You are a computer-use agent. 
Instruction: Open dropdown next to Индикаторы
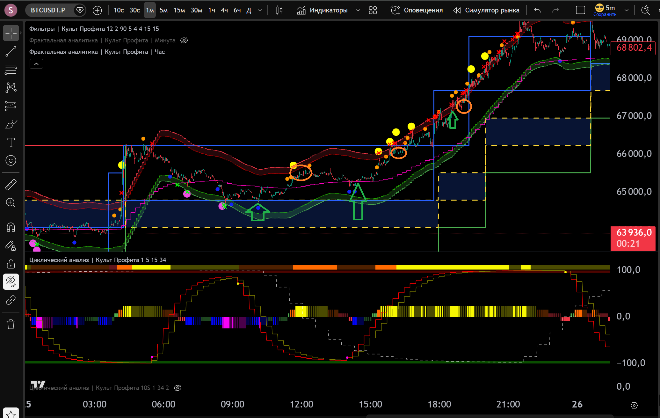[358, 10]
